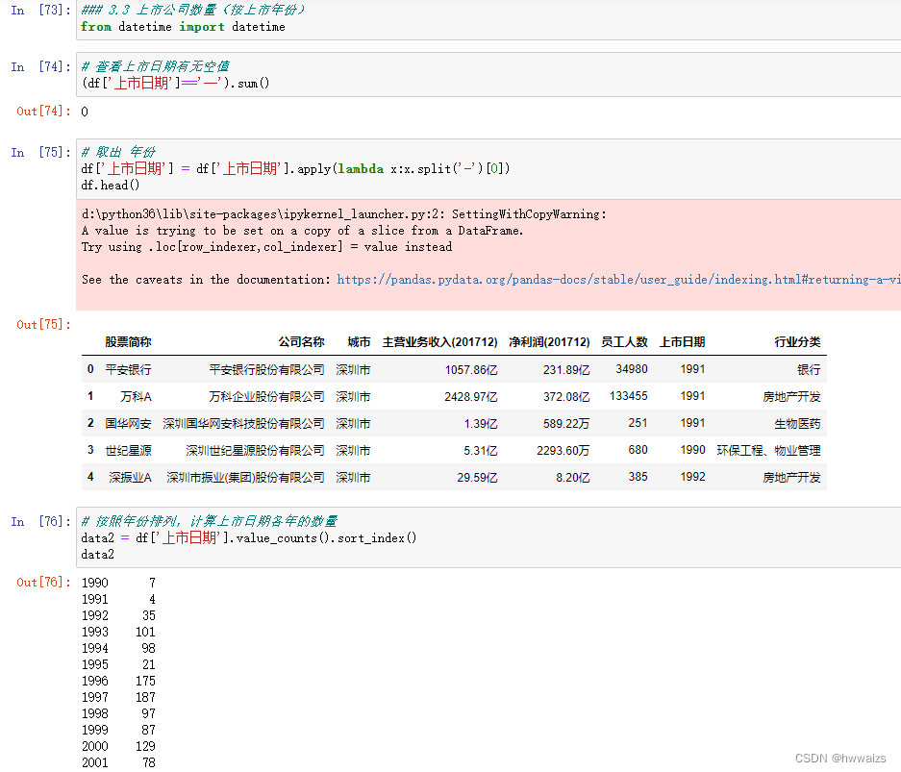This screenshot has height=772, width=901.
Task: Click the 生物医药 industry cell
Action: pyautogui.click(x=797, y=423)
